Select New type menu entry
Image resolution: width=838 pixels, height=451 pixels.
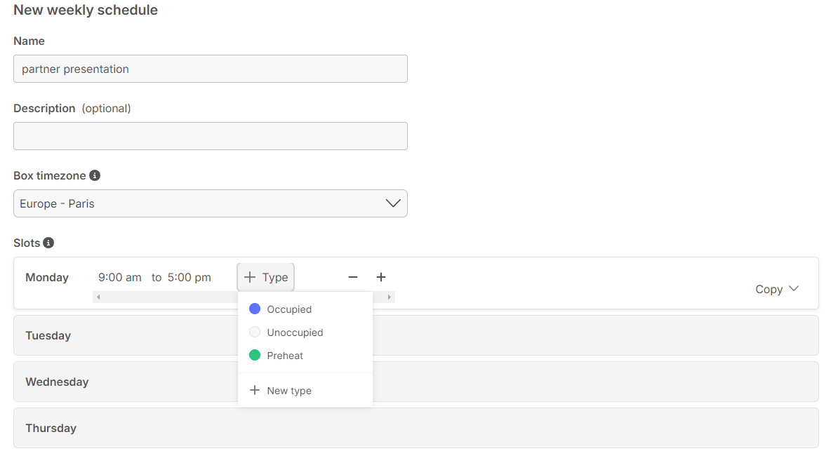305,391
